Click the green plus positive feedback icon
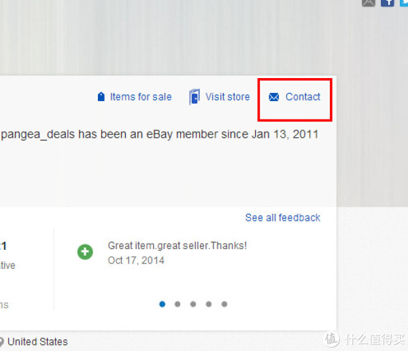Image resolution: width=408 pixels, height=351 pixels. coord(85,252)
